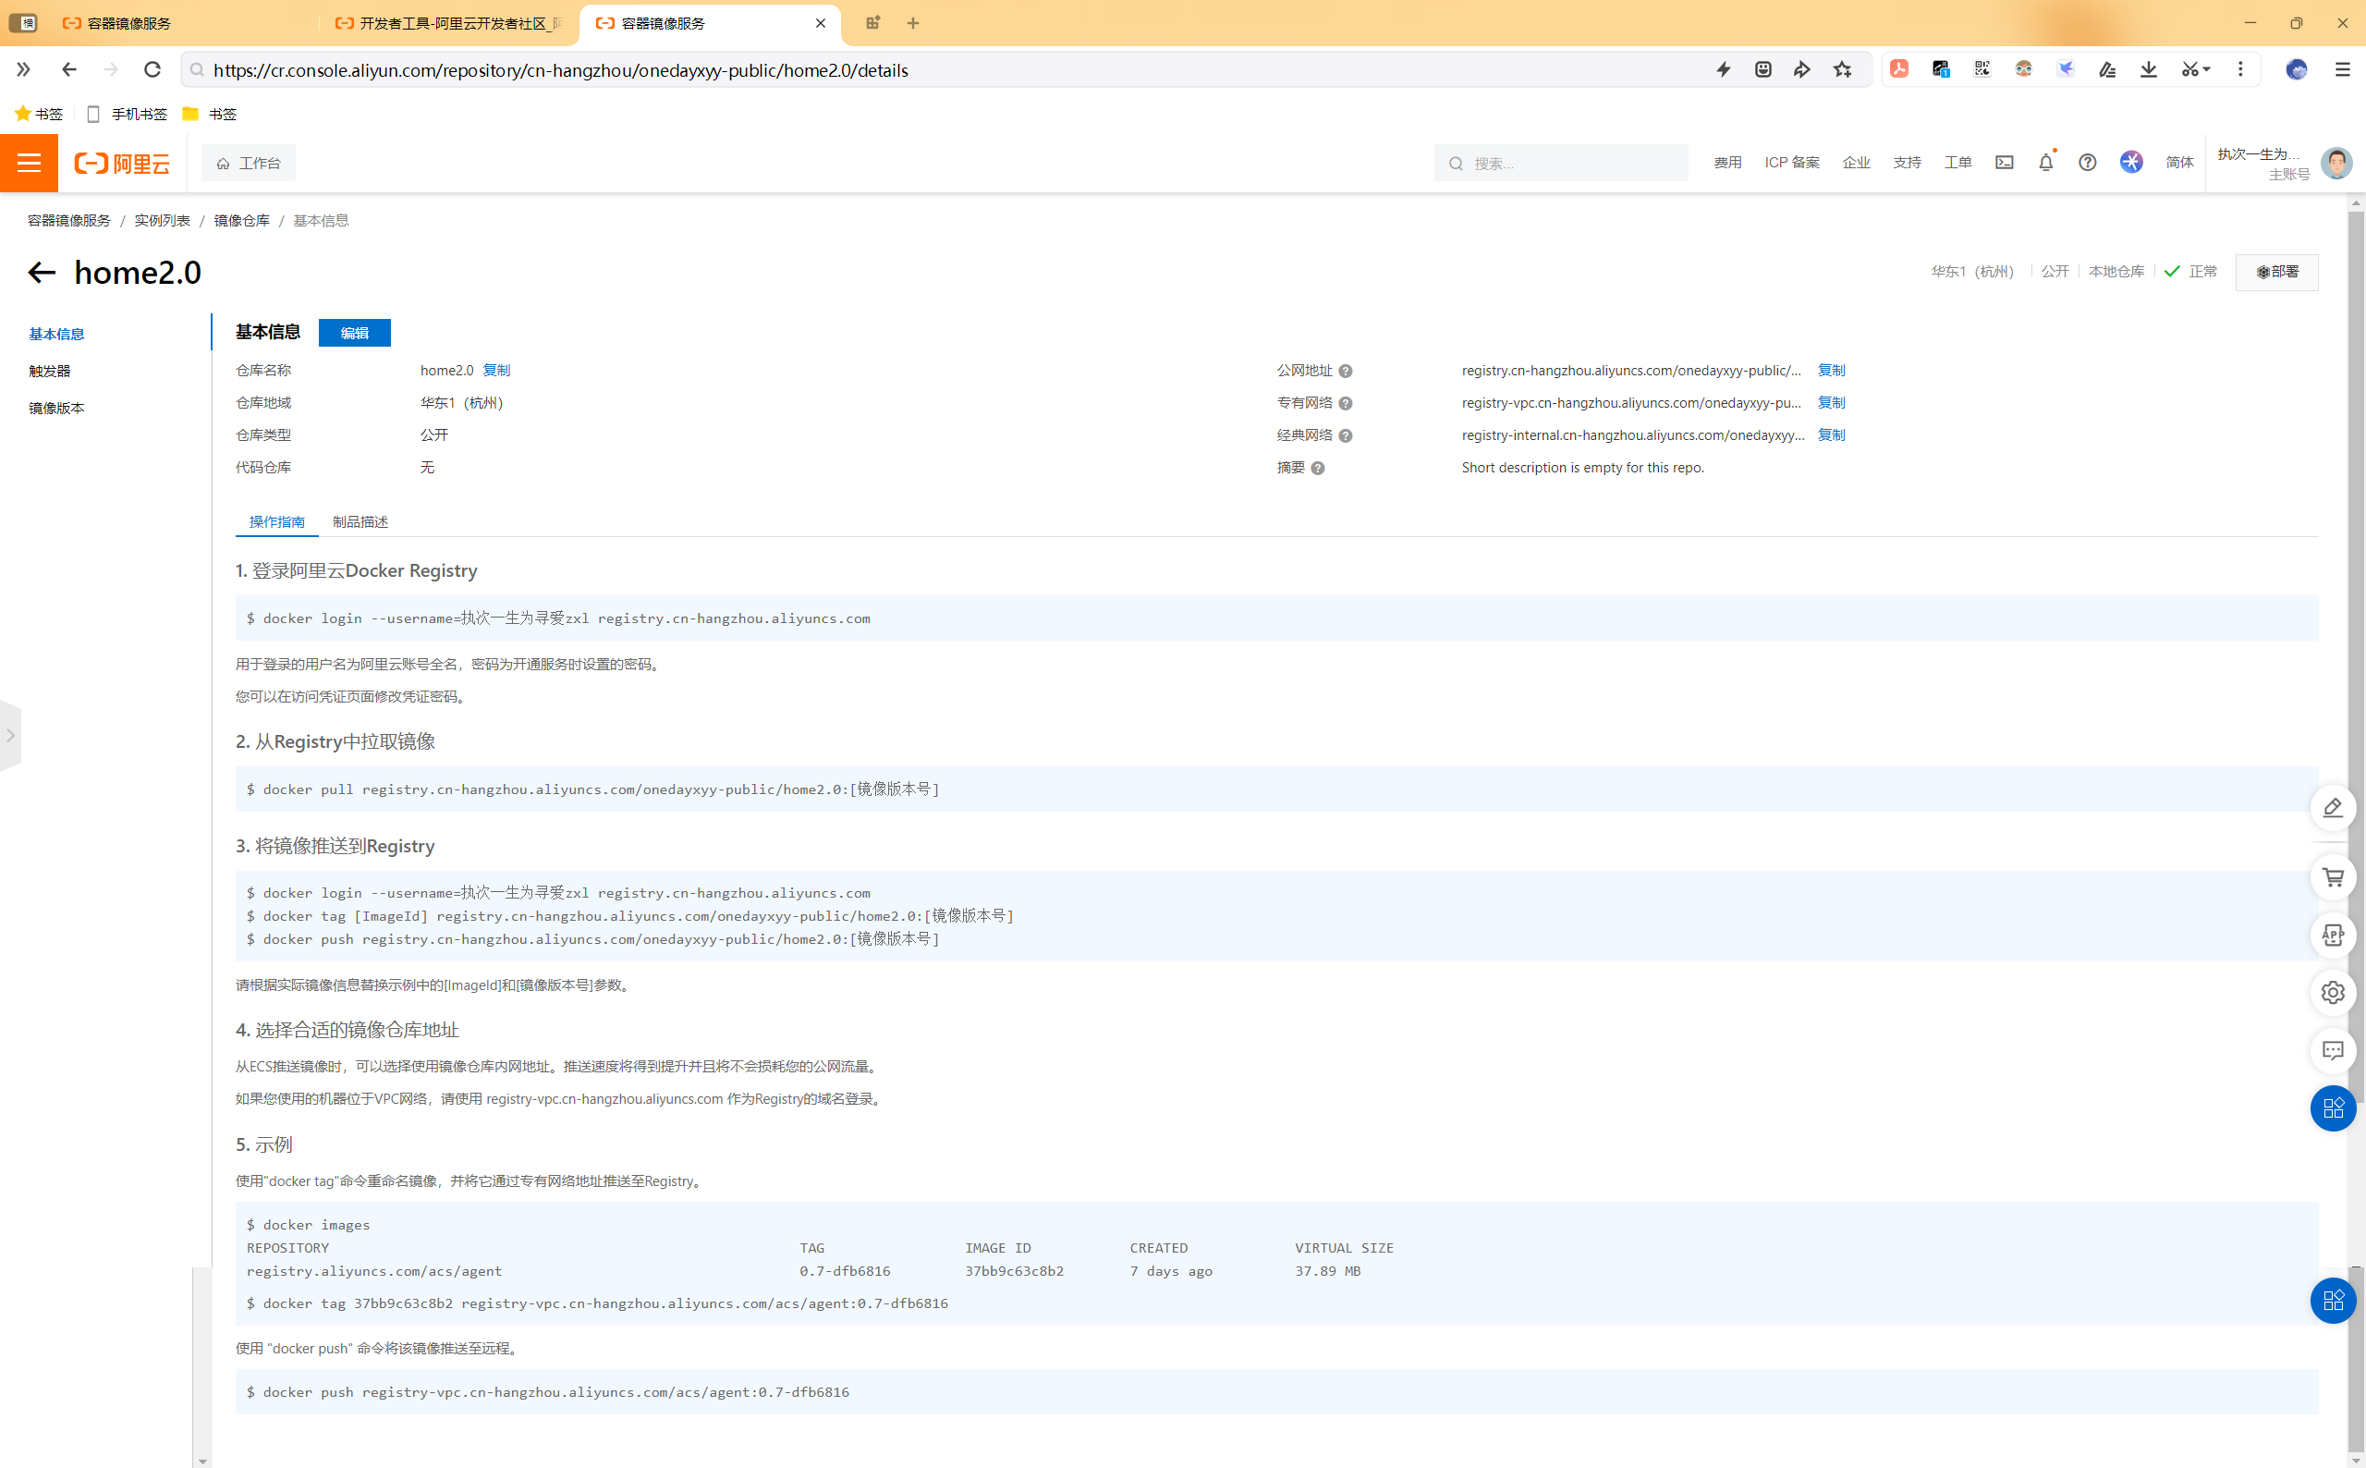Select 基本信息 in the left sidebar

click(x=56, y=334)
